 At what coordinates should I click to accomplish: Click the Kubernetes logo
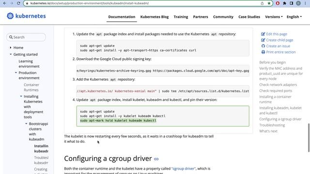pyautogui.click(x=26, y=16)
